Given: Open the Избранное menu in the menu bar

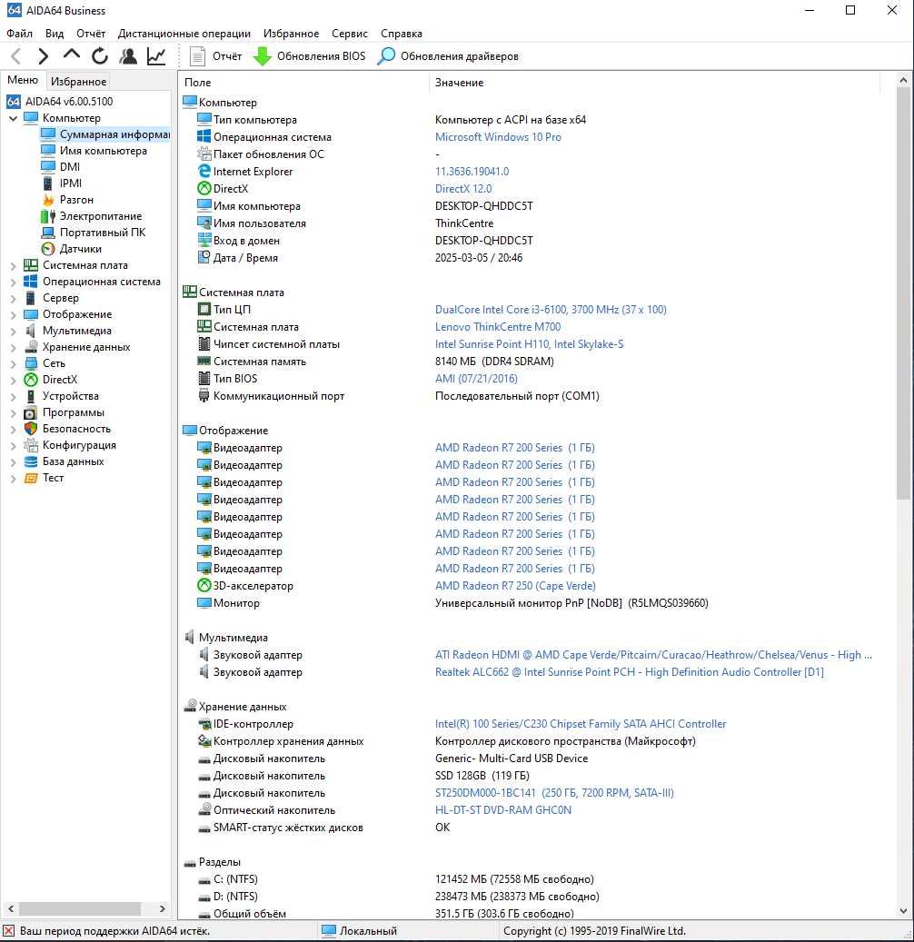Looking at the screenshot, I should click(x=291, y=34).
